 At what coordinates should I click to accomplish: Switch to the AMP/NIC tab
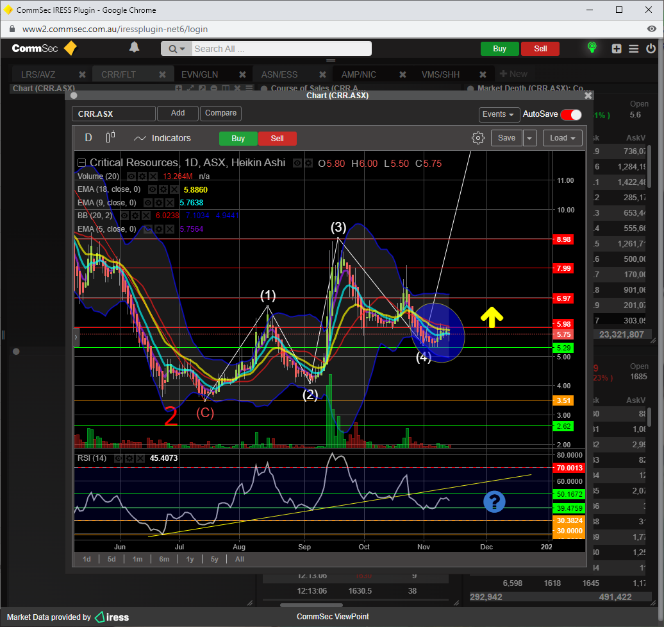click(359, 74)
